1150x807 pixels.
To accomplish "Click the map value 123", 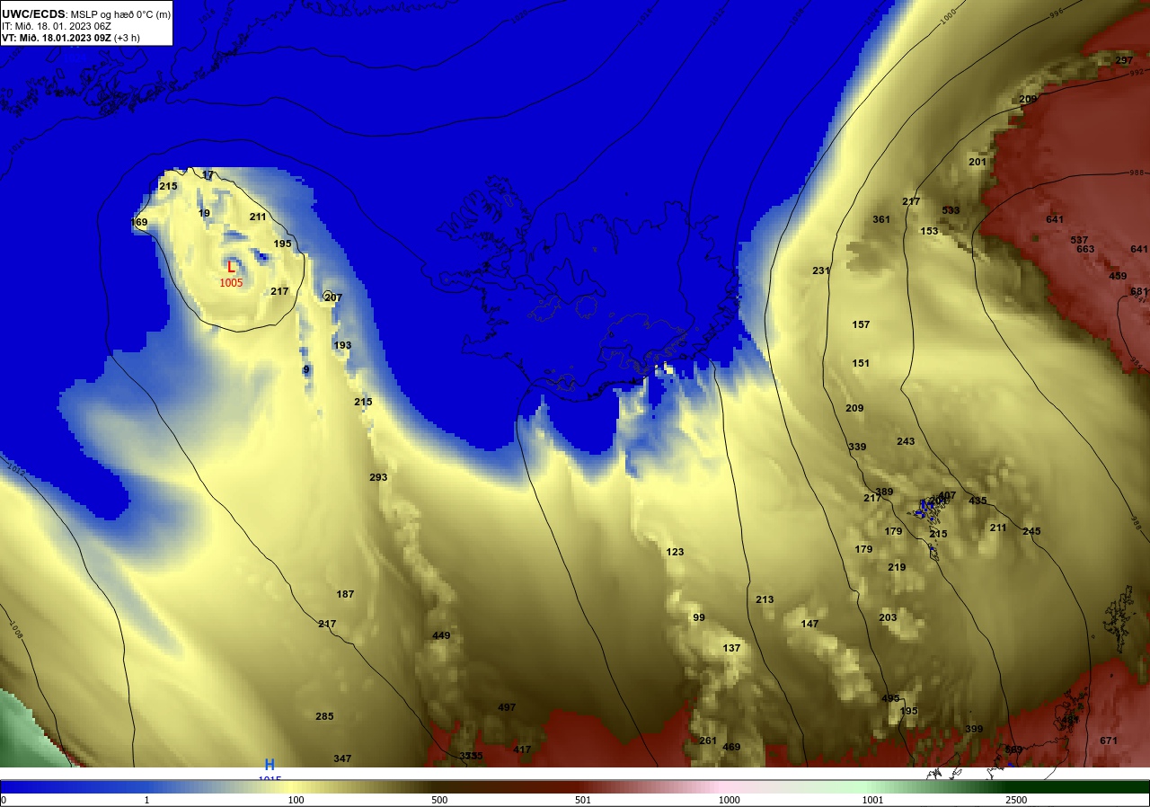I will pos(675,553).
